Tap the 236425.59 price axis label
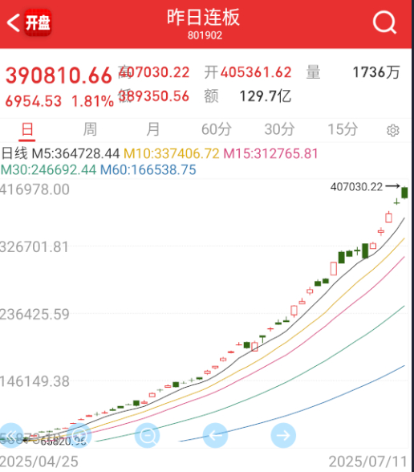 34,315
